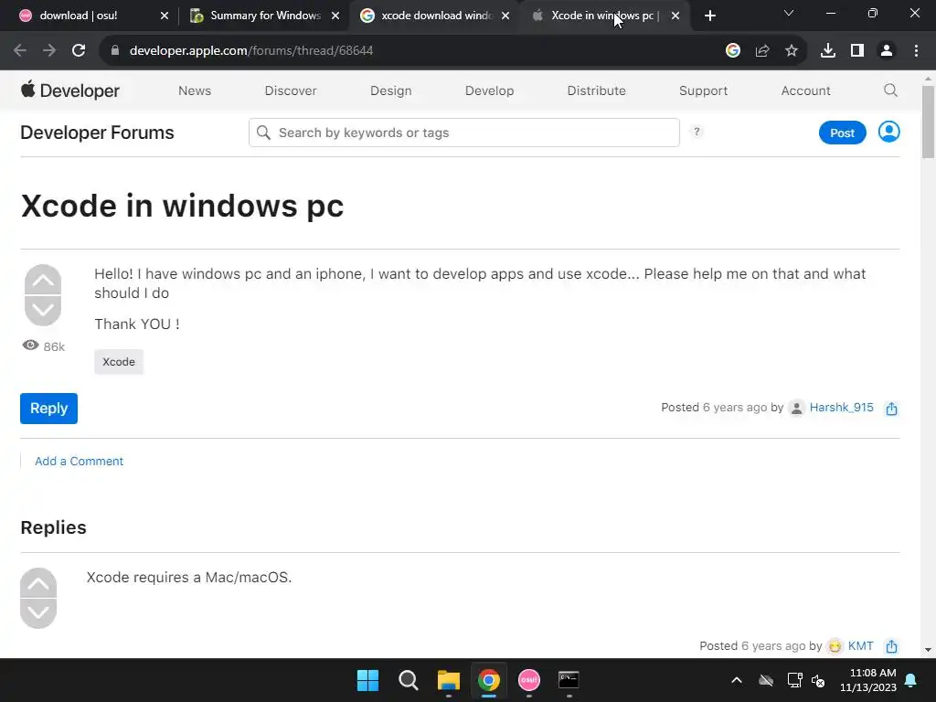Open the Account menu item
This screenshot has height=702, width=936.
(806, 90)
